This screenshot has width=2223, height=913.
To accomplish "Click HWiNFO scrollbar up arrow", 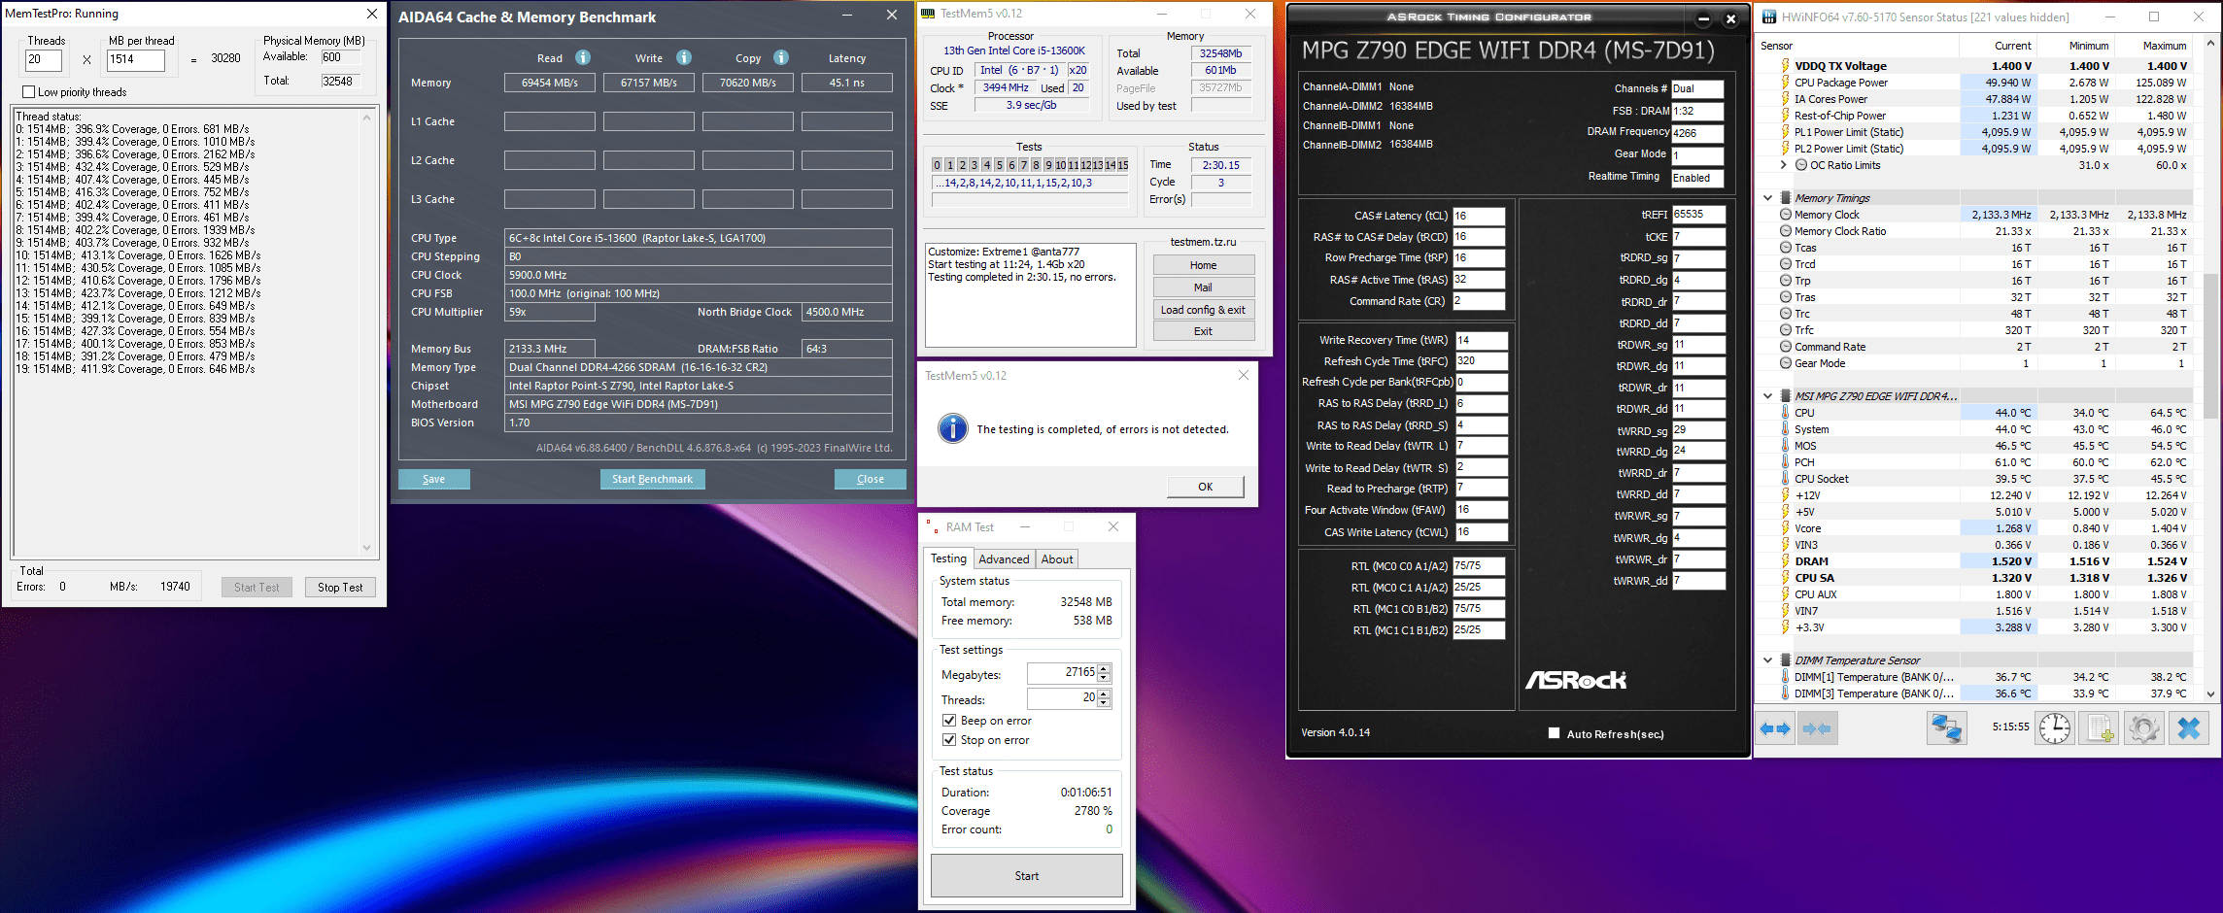I will click(x=2211, y=44).
